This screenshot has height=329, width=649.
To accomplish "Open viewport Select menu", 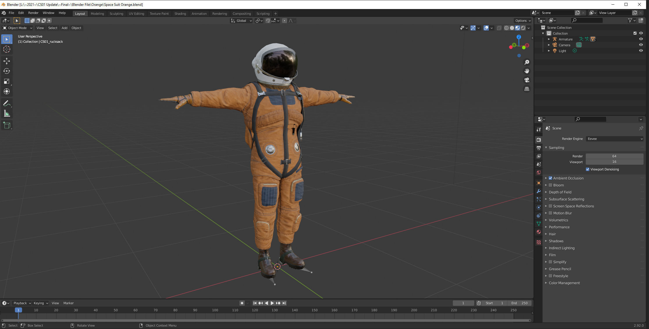I will click(53, 28).
